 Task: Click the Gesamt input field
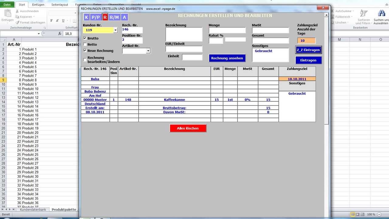(270, 41)
